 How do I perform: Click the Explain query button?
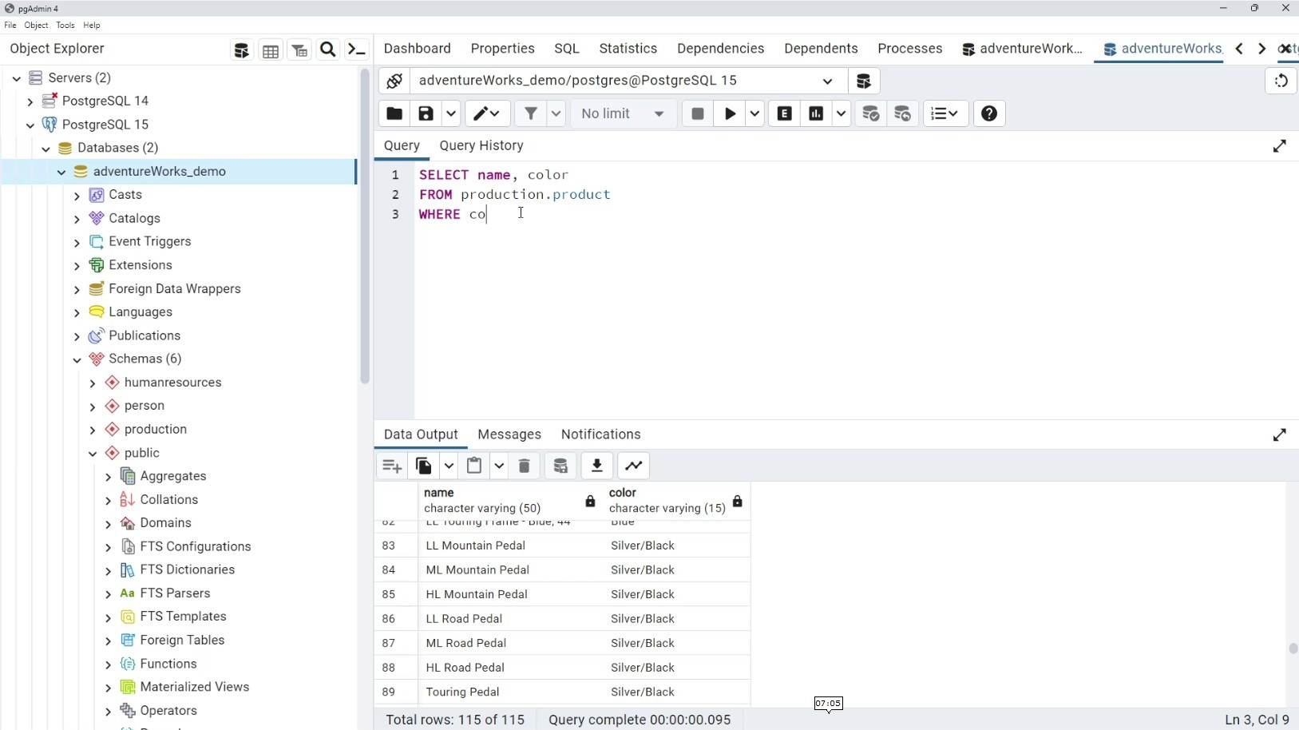[x=785, y=113]
